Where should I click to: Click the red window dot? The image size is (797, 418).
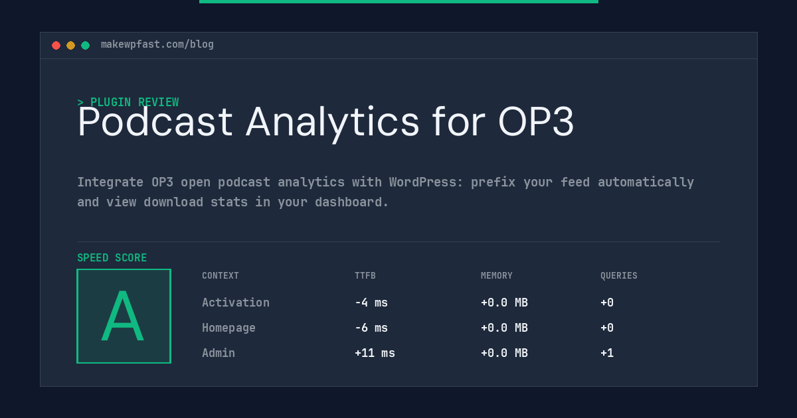[x=56, y=45]
